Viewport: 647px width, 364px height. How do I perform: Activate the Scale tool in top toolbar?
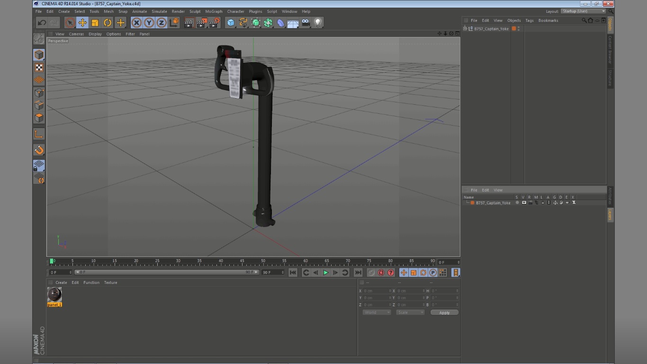pos(95,22)
